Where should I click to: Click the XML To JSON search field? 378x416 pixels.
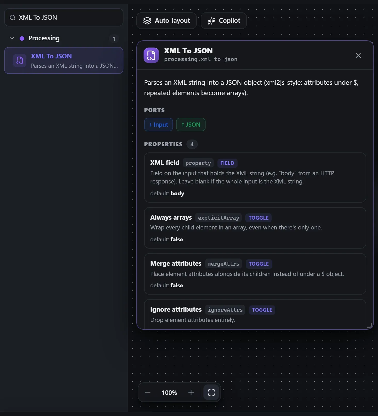click(x=64, y=17)
